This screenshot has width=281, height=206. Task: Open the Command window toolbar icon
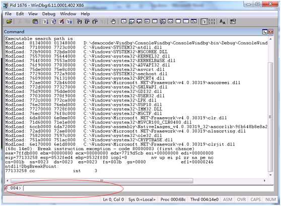pos(124,22)
